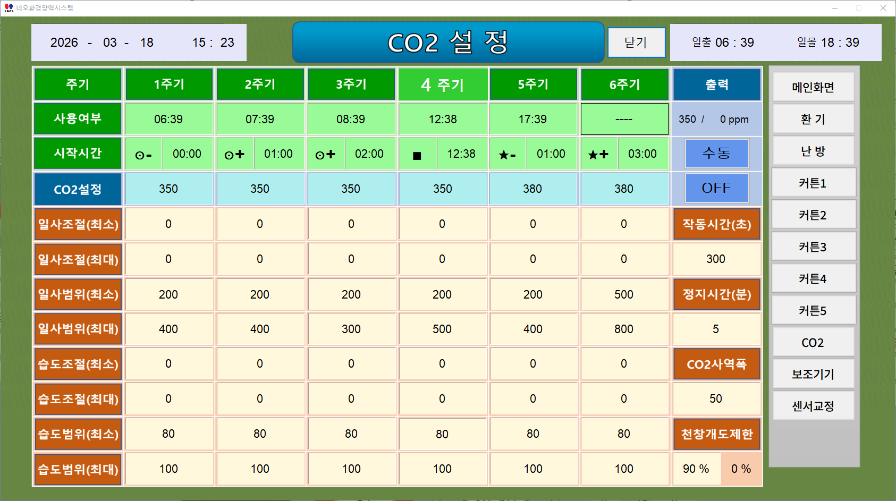This screenshot has width=896, height=501.
Task: Edit CO2사역폭 value 50
Action: coord(716,399)
